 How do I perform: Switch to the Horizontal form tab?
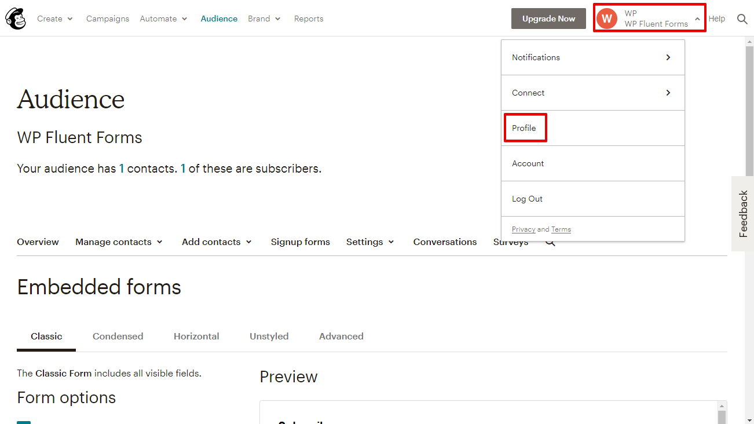coord(196,337)
